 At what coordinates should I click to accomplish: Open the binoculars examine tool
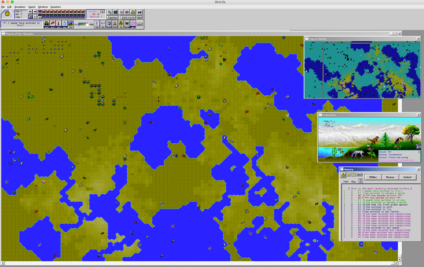point(115,12)
